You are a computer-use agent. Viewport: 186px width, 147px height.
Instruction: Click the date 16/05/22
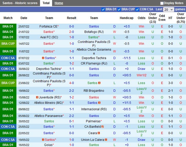click(24, 145)
